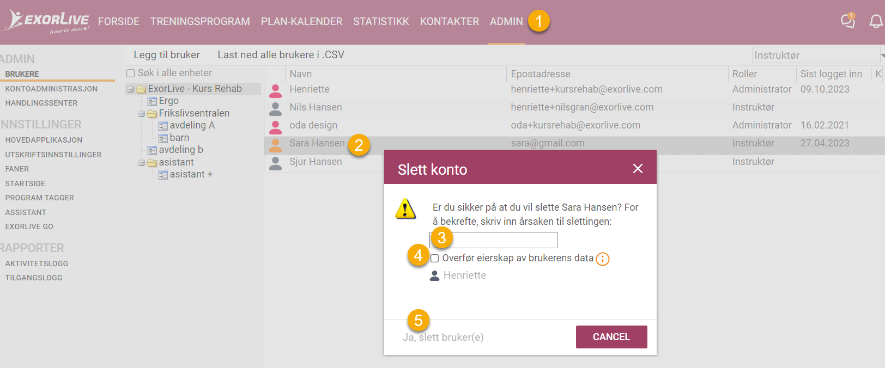Image resolution: width=885 pixels, height=368 pixels.
Task: Open the KONTAKTER tab
Action: (450, 21)
